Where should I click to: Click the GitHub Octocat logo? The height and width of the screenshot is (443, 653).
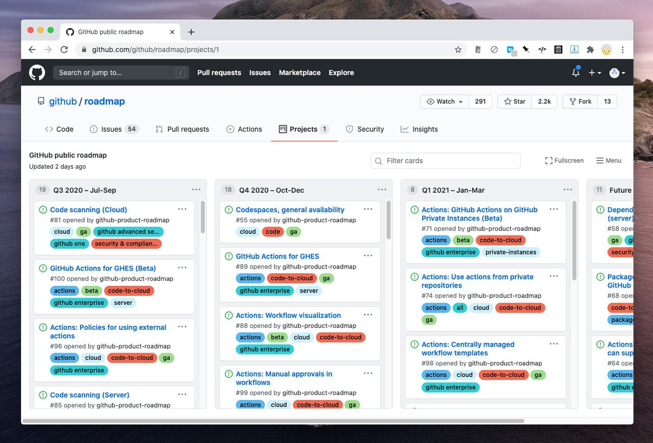coord(37,72)
